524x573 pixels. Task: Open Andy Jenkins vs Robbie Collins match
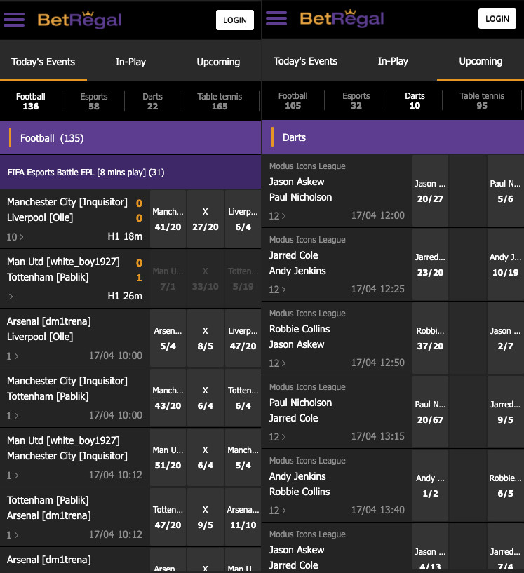pyautogui.click(x=337, y=485)
